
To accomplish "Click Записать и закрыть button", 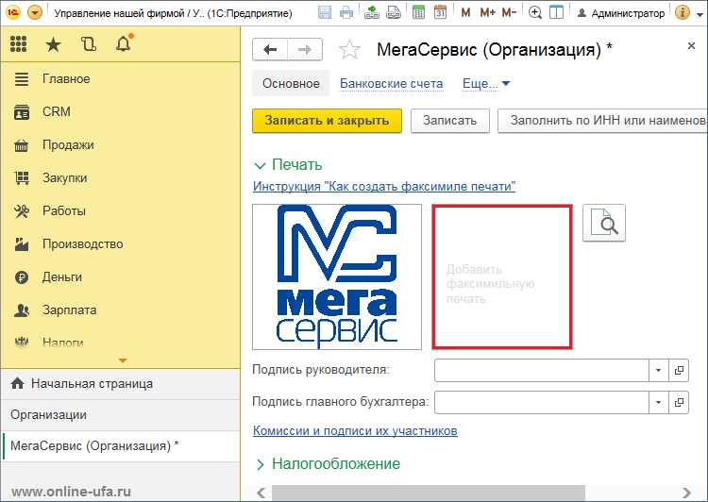I will pos(327,121).
